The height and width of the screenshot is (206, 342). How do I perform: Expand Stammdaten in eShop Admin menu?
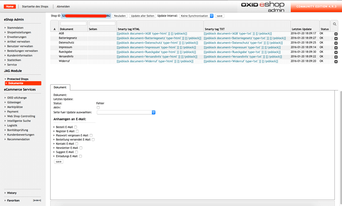pyautogui.click(x=15, y=28)
